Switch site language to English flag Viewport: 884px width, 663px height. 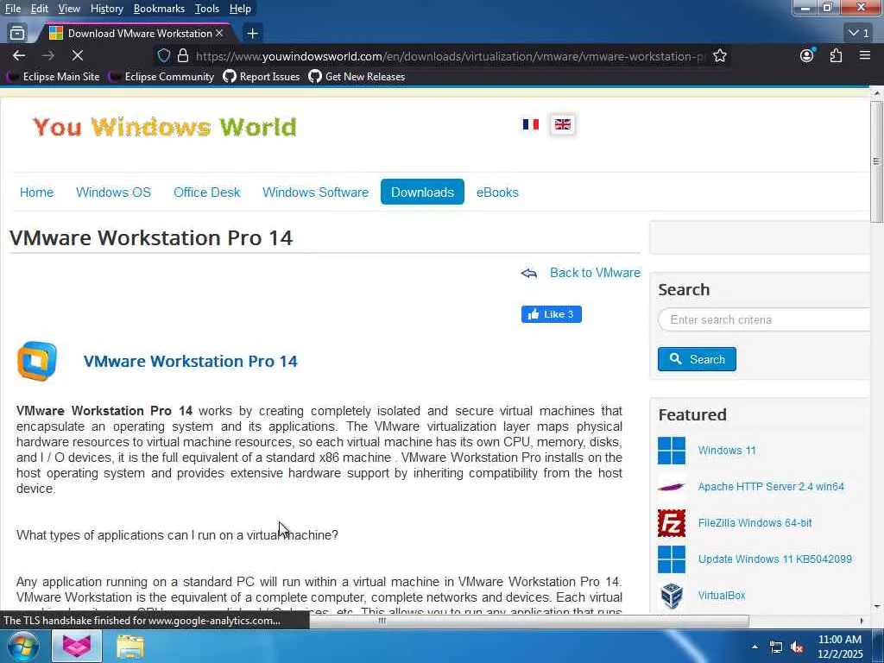[562, 124]
